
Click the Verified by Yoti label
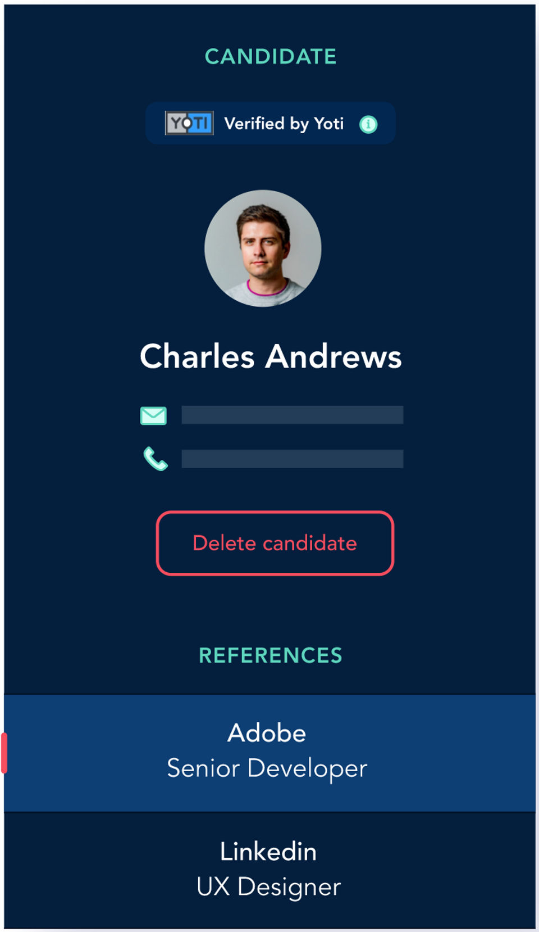point(284,124)
